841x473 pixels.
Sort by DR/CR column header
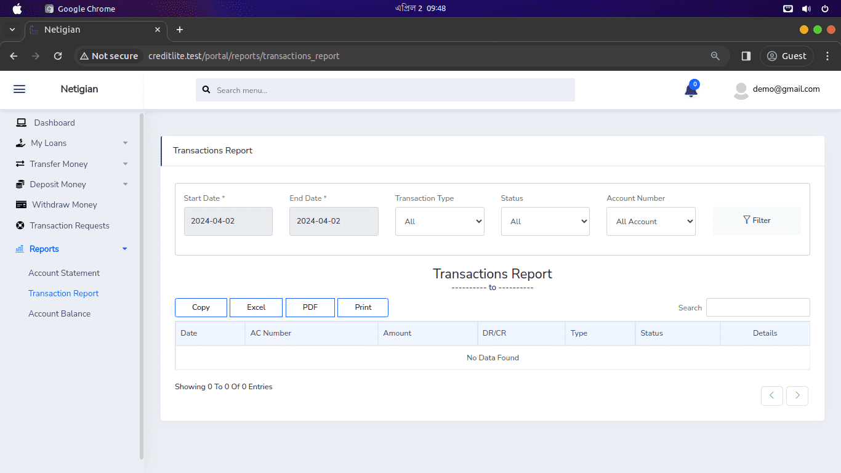coord(521,333)
